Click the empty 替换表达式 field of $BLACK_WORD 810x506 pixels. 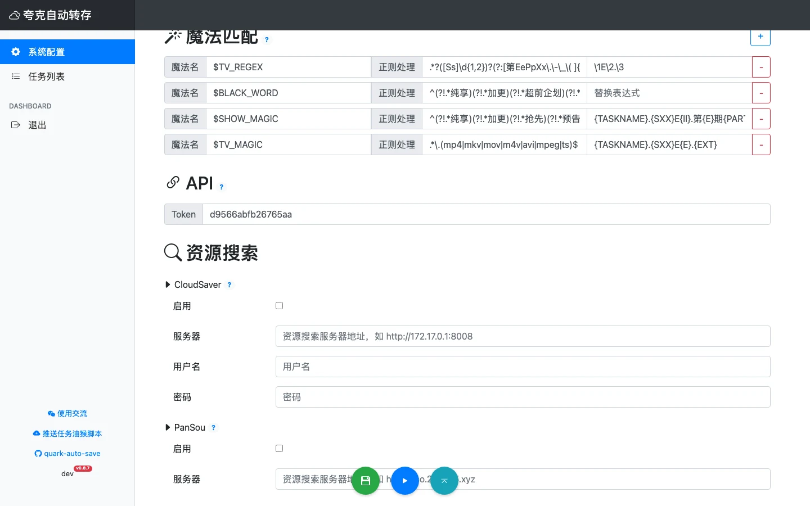669,93
